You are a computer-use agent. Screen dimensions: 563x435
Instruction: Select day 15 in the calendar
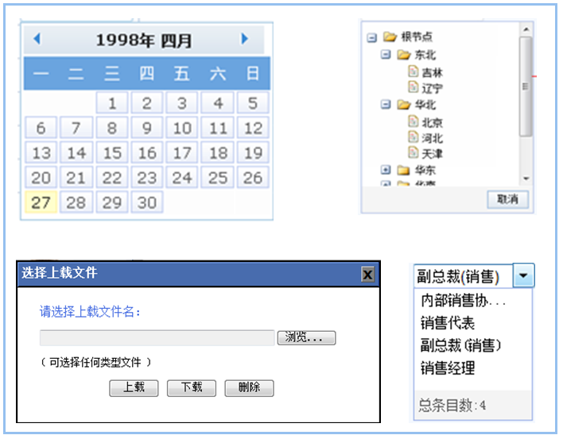pos(112,153)
